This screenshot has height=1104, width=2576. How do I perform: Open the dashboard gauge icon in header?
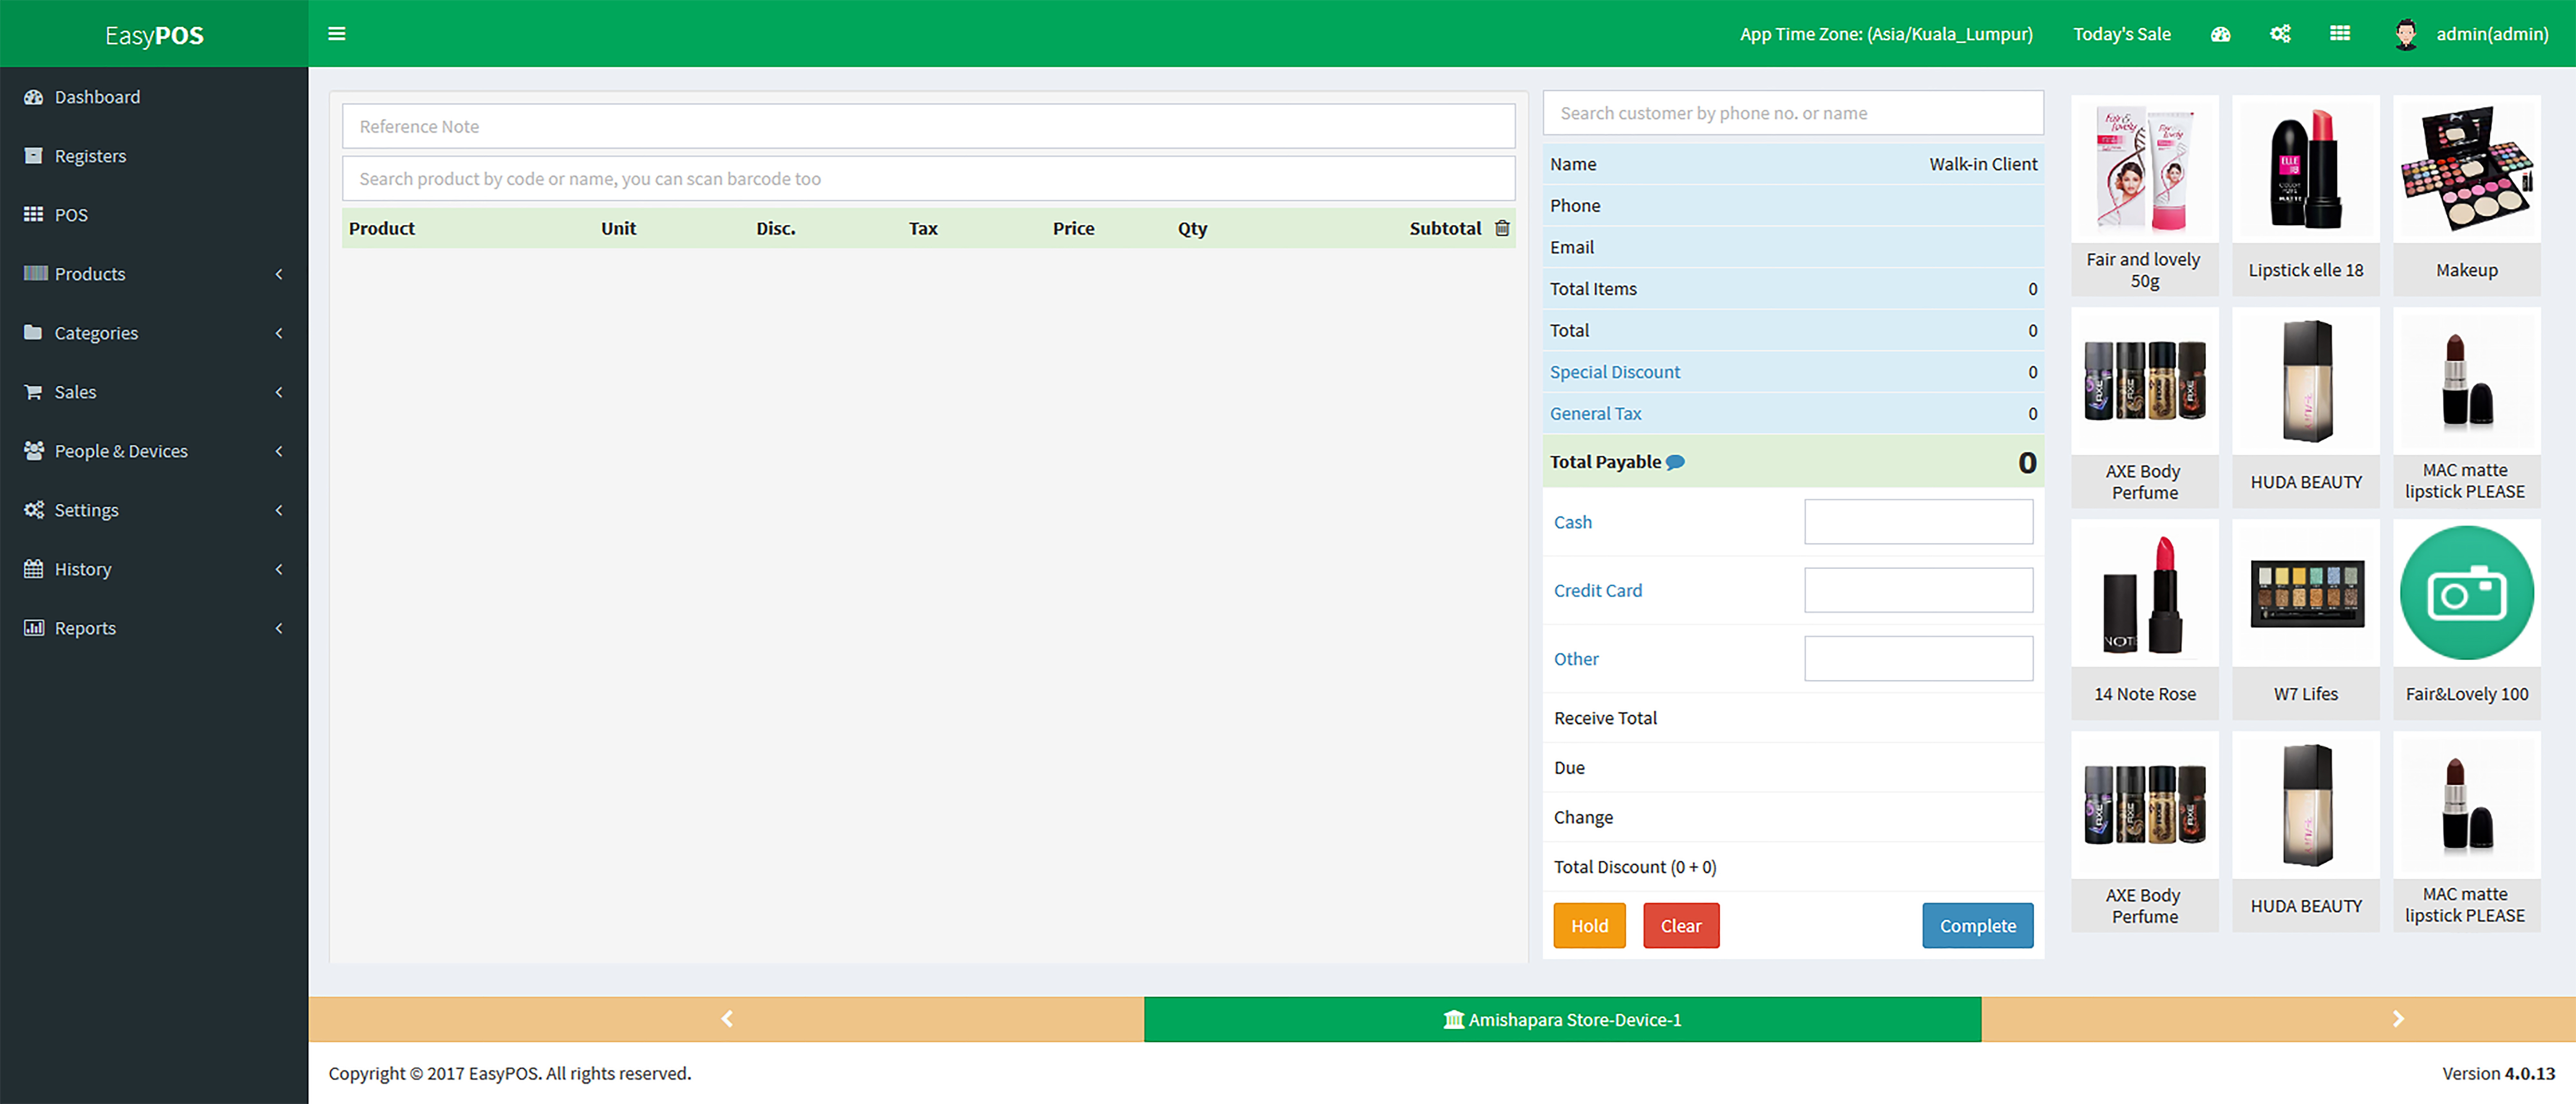(2220, 34)
